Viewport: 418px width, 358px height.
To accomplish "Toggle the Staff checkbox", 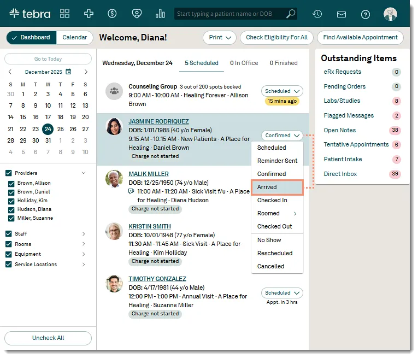I will coord(9,234).
